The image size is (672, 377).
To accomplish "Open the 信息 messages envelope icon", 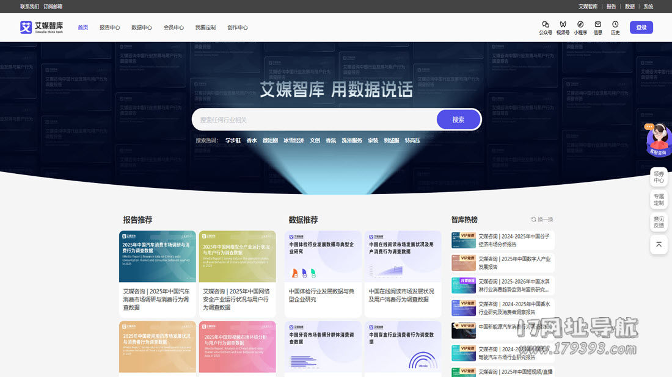I will pos(597,24).
